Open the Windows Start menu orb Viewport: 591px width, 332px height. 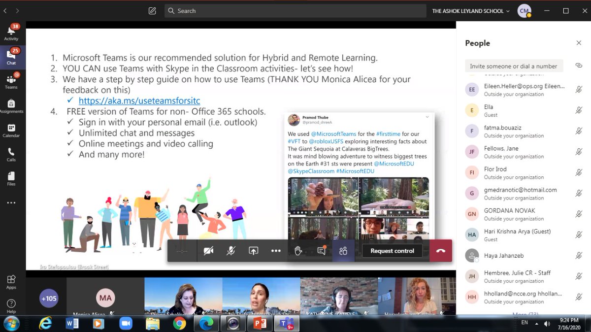[x=11, y=323]
